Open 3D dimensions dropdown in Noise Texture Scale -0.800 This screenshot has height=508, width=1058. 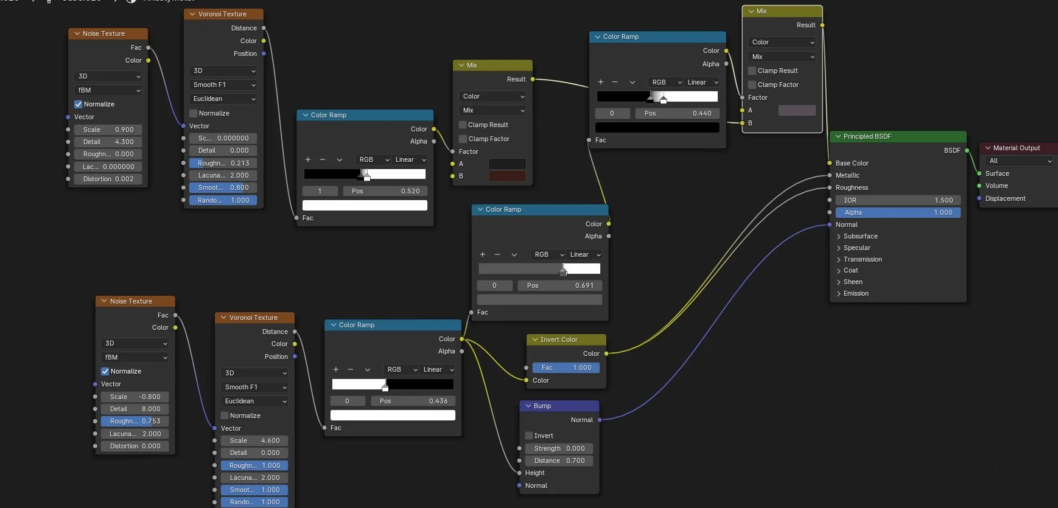(135, 343)
